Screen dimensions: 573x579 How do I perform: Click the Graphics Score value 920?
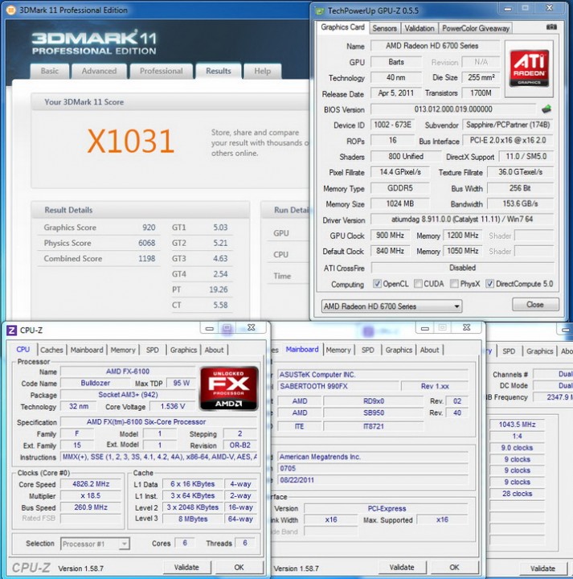149,228
